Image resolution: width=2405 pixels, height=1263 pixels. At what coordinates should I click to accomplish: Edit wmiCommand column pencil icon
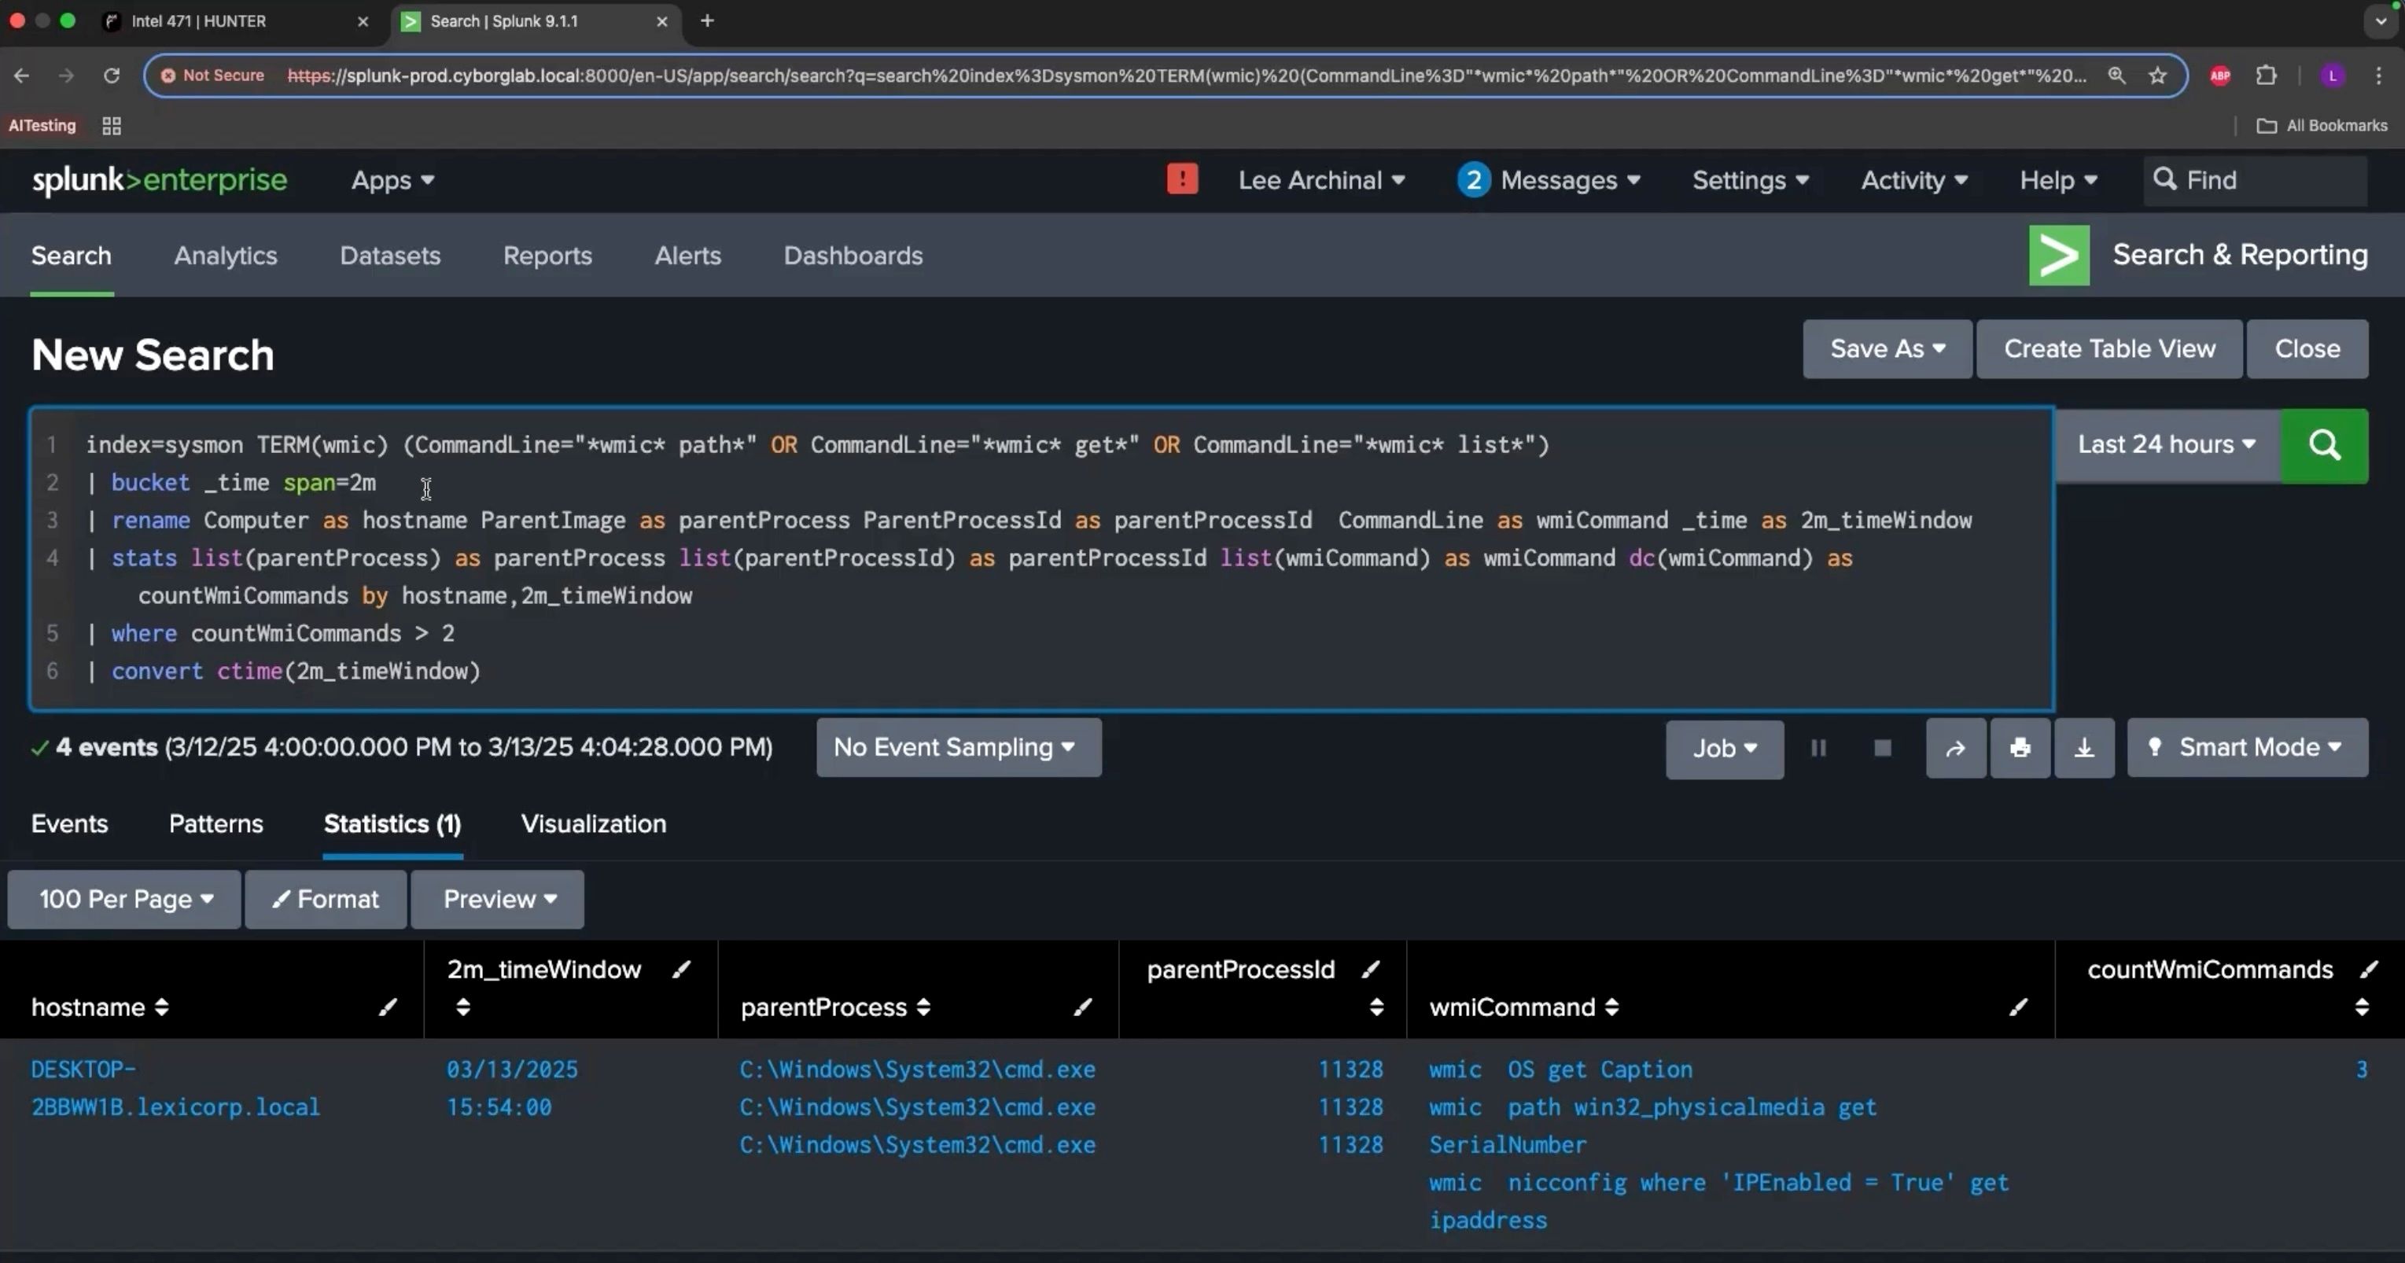[2017, 1007]
